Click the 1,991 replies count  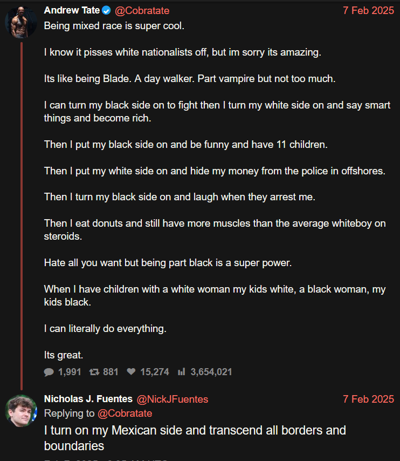[x=70, y=372]
